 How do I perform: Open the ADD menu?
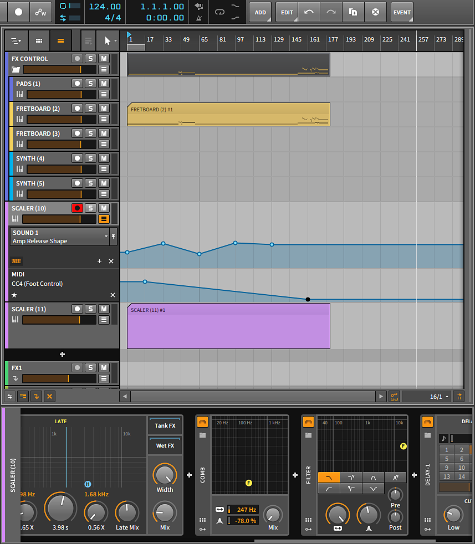(260, 12)
